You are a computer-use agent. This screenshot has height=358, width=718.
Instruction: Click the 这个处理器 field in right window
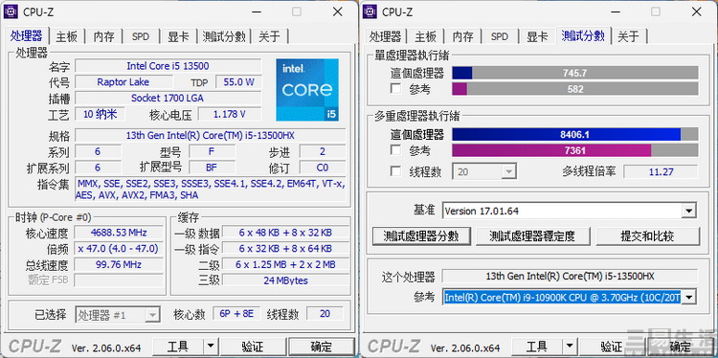tap(571, 277)
